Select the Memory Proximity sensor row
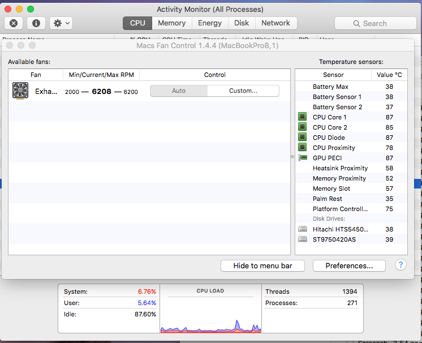Screen dimensions: 422x343 (351, 178)
